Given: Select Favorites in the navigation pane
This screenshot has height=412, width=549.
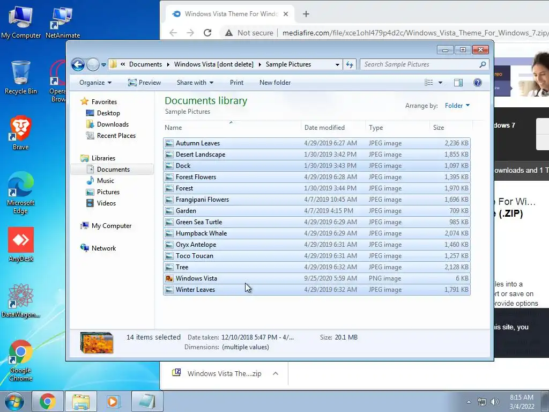Looking at the screenshot, I should 104,101.
